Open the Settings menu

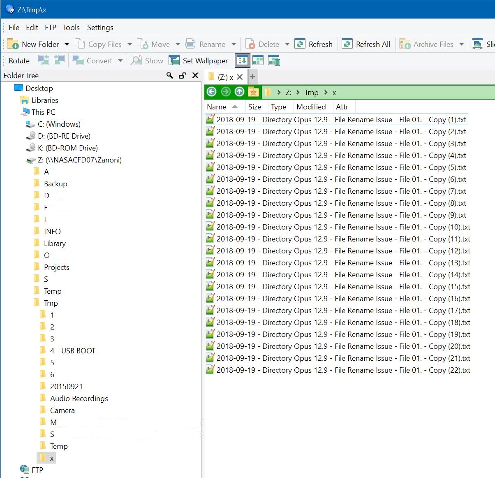click(100, 27)
